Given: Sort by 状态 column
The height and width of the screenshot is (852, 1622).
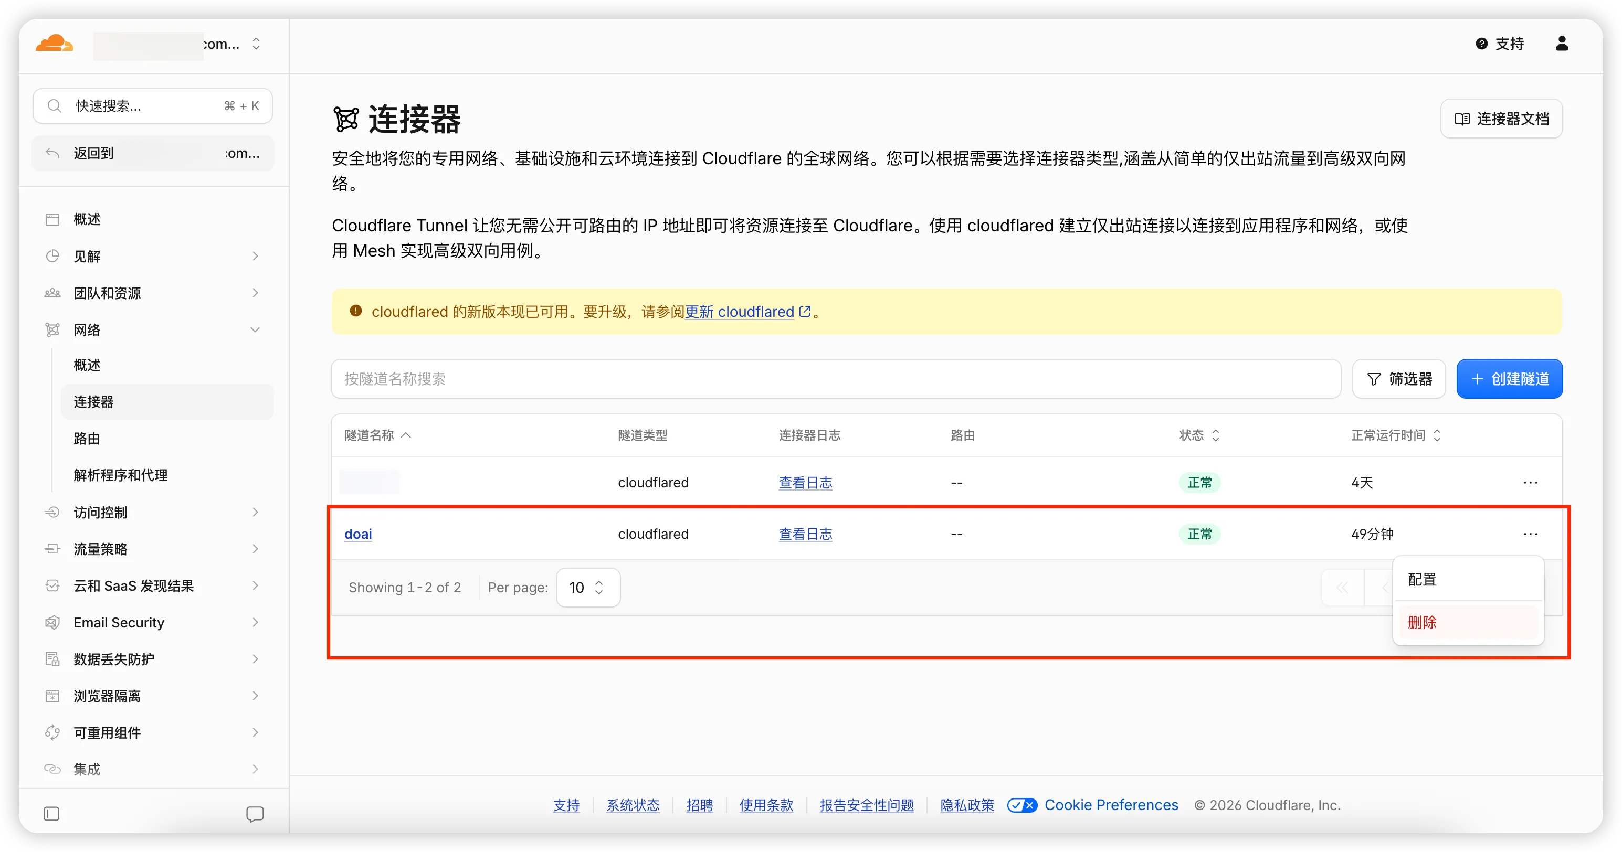Looking at the screenshot, I should tap(1199, 435).
